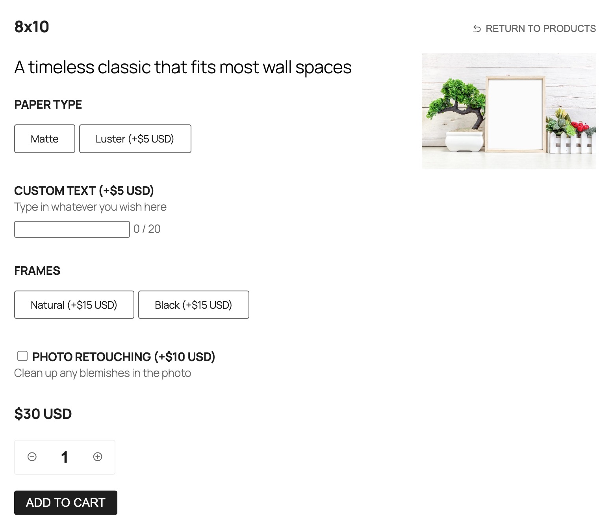Choose the Black (+$15 USD) frame
The height and width of the screenshot is (530, 612).
tap(193, 304)
